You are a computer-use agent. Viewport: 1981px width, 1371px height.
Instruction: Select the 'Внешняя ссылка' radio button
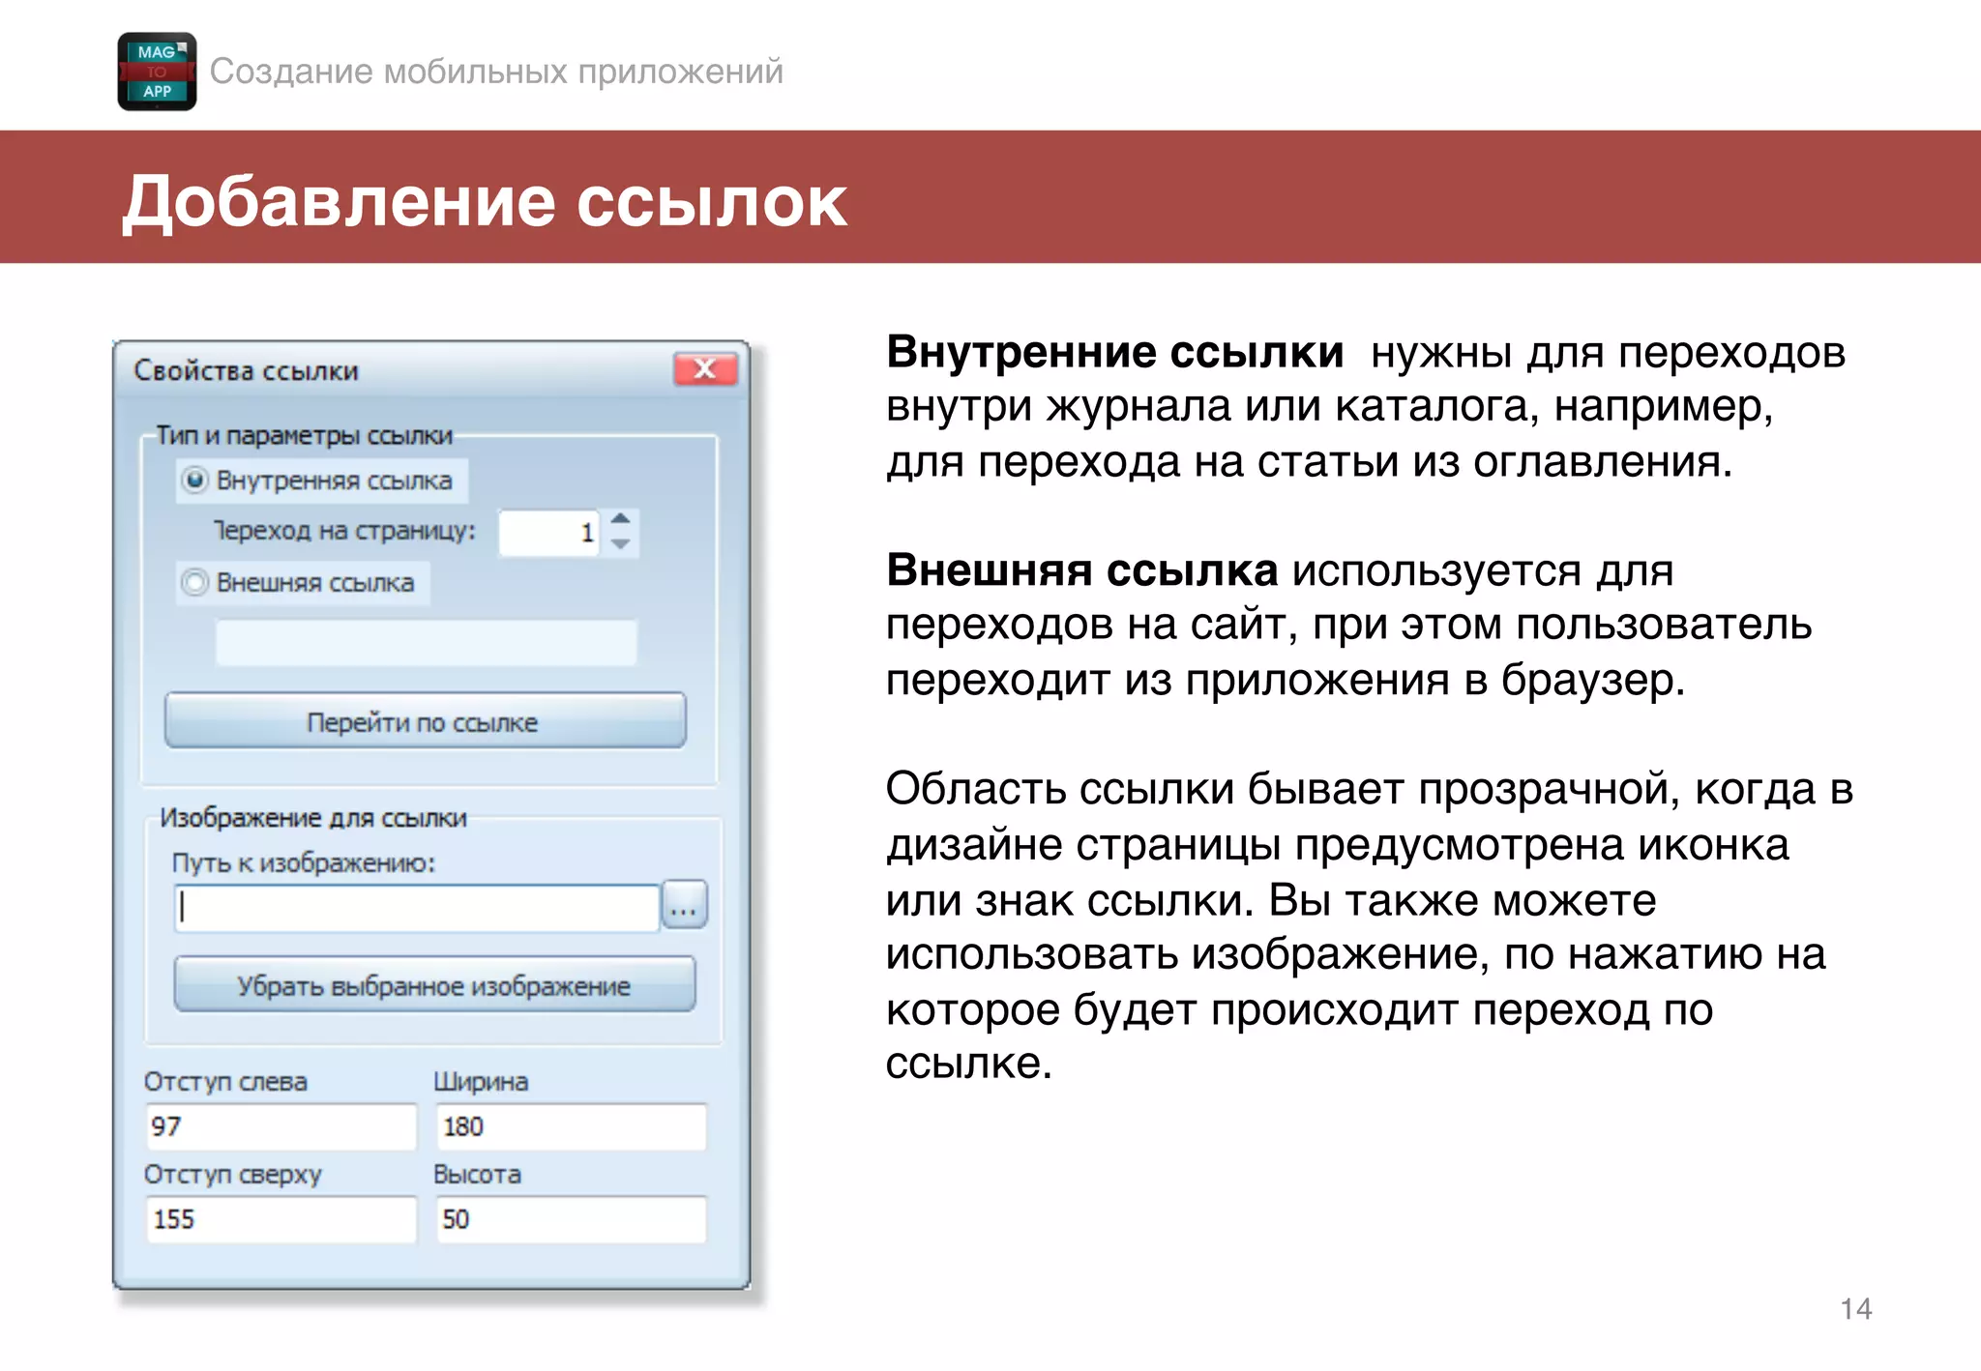pos(196,583)
